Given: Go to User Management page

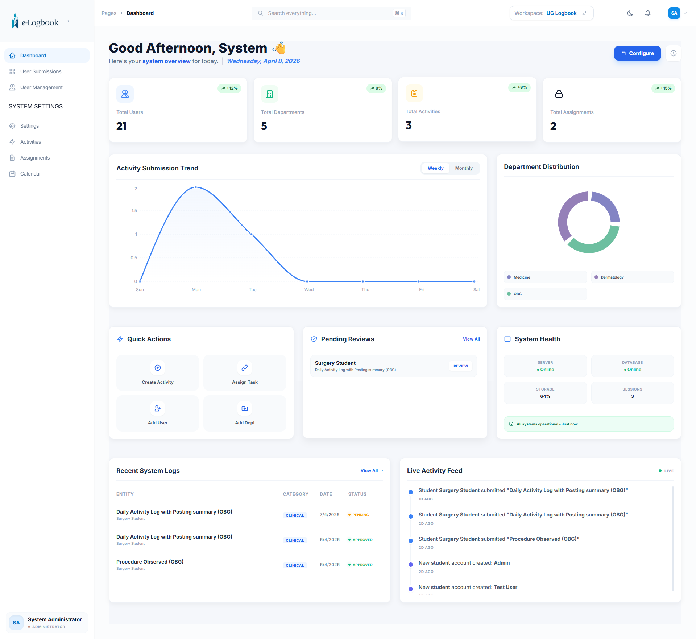Looking at the screenshot, I should [x=41, y=87].
